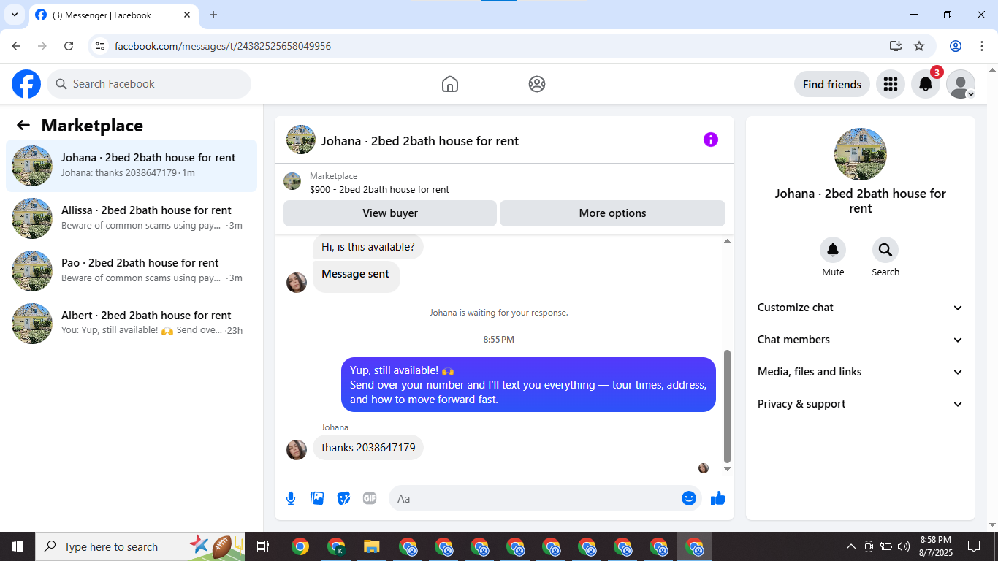
Task: Focus the Search Facebook field
Action: (x=149, y=84)
